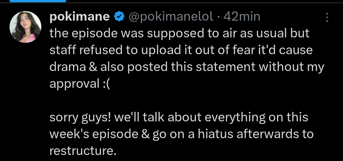Image resolution: width=343 pixels, height=161 pixels.
Task: Click the line starting 'week's episode'
Action: coord(182,134)
